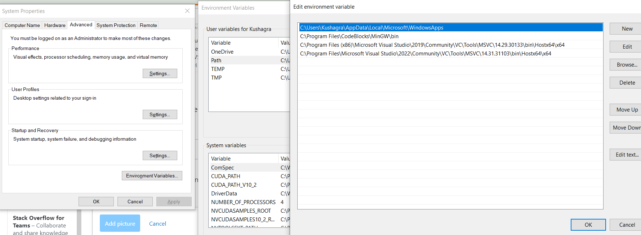This screenshot has width=641, height=235.
Task: Select the TMP user variable
Action: pos(249,78)
